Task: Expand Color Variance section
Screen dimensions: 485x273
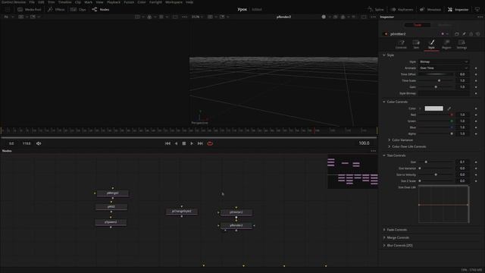Action: 389,140
